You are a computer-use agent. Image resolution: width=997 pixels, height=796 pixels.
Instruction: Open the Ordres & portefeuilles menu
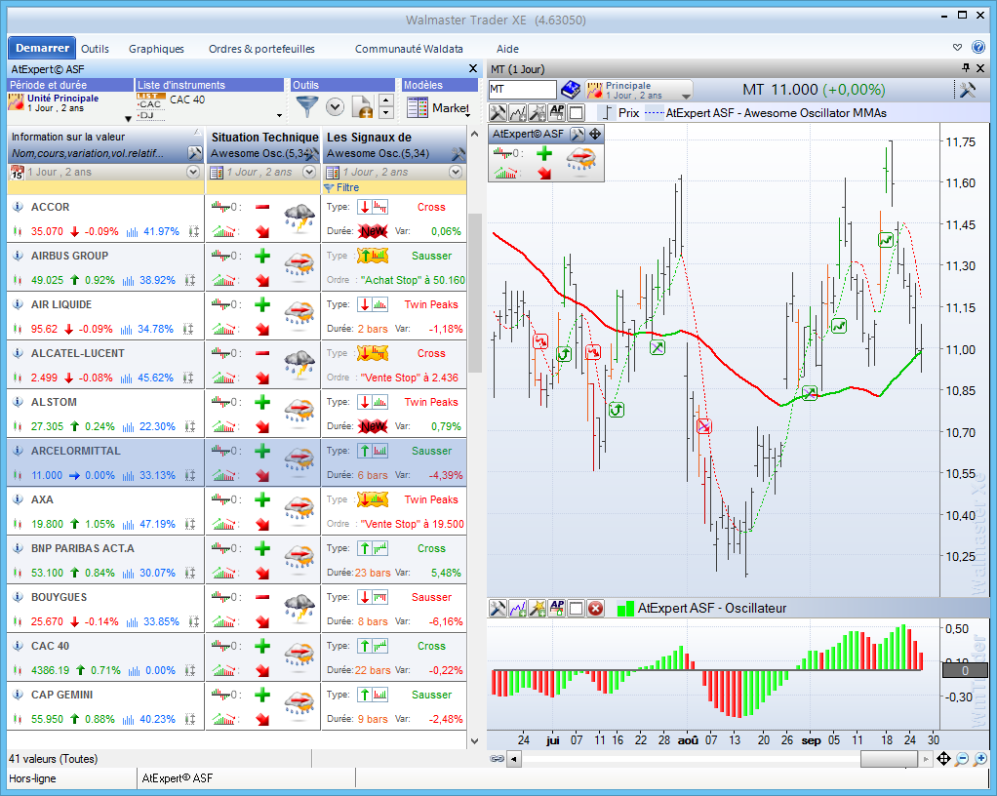pos(261,49)
